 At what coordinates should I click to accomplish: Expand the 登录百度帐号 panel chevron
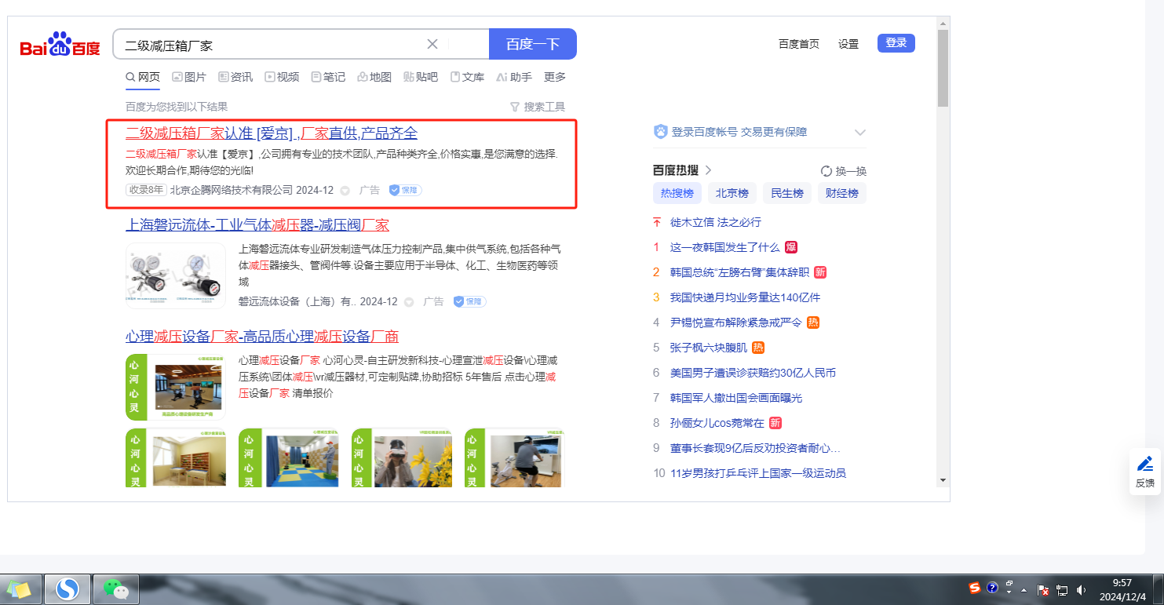click(x=859, y=132)
